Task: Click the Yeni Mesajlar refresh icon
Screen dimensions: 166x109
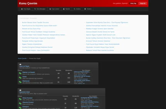Action: coord(35,9)
